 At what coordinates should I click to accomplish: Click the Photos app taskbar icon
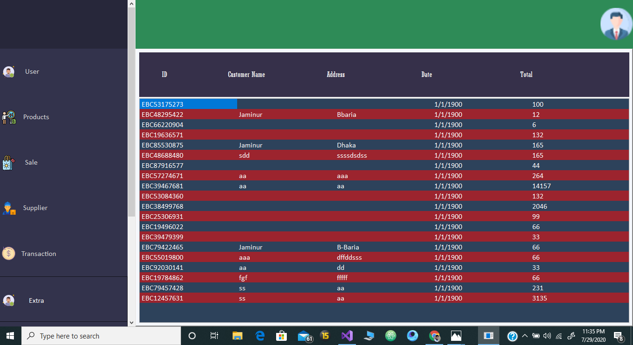point(456,336)
